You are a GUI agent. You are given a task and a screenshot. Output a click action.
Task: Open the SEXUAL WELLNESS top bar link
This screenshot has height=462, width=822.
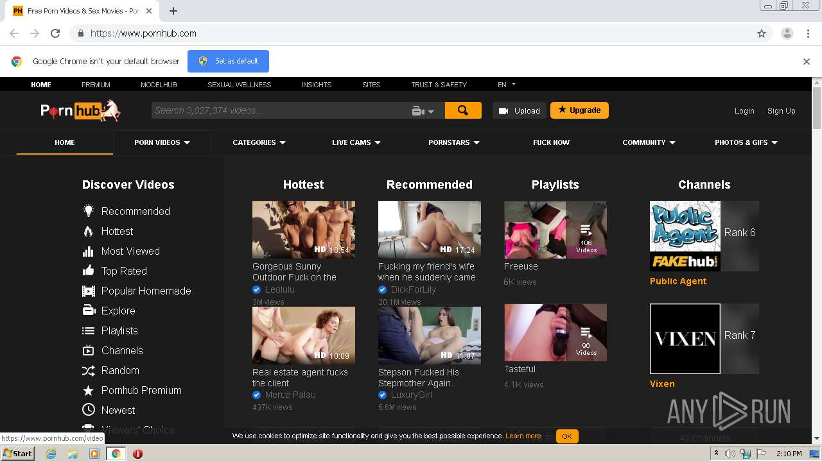pyautogui.click(x=239, y=84)
